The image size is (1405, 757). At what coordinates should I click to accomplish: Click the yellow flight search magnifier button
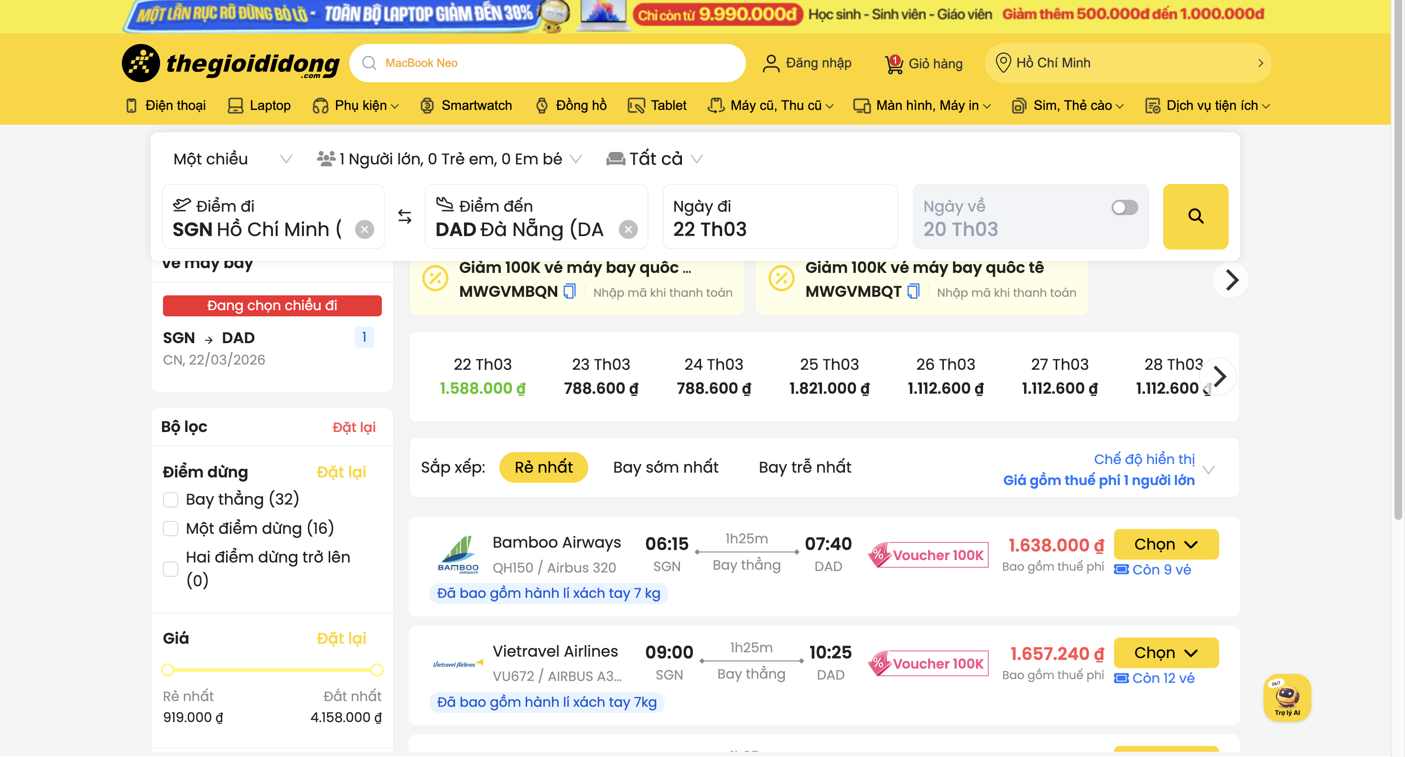[x=1195, y=216]
